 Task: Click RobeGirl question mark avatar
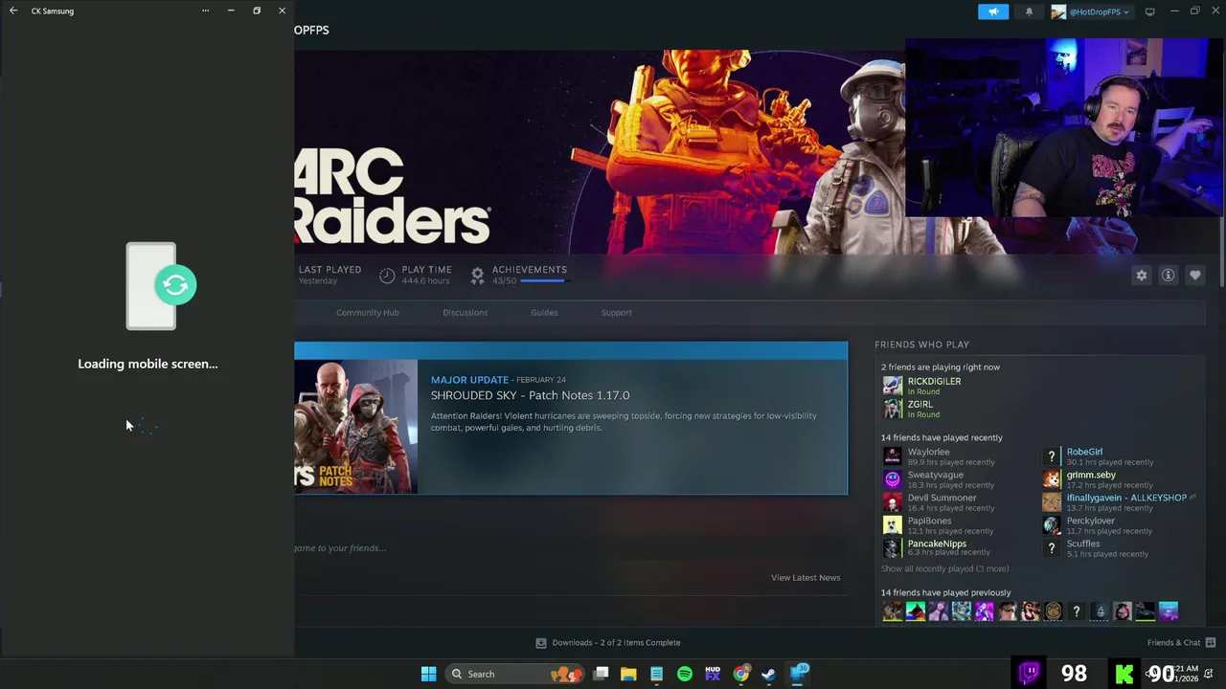1052,456
